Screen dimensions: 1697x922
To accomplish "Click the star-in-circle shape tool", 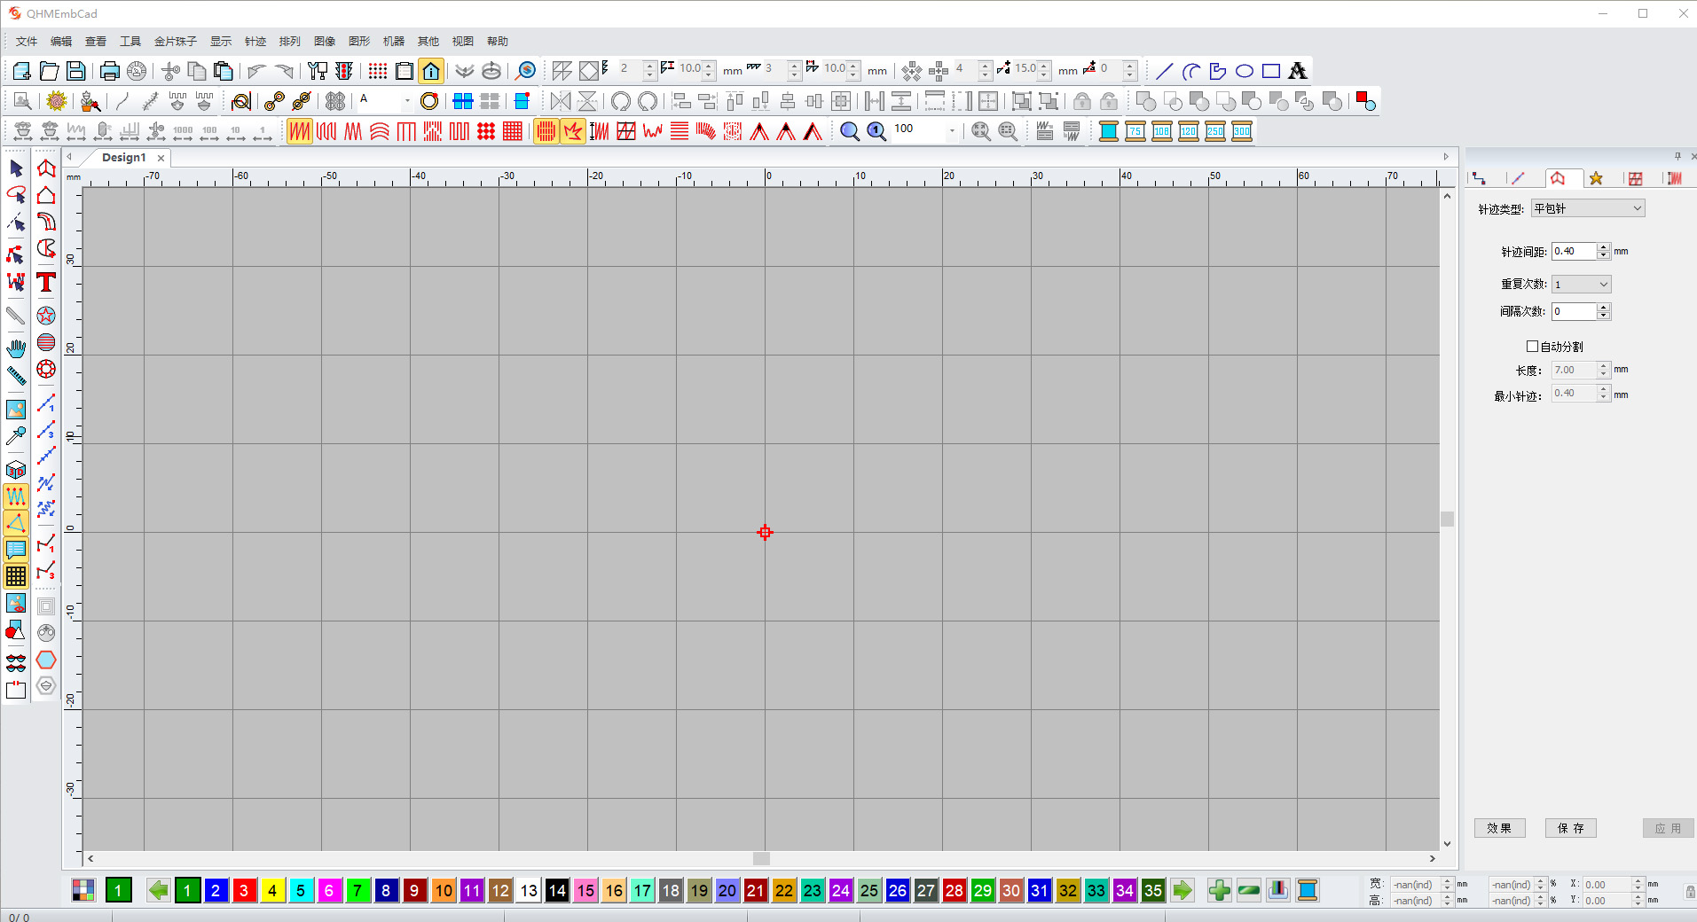I will [x=46, y=316].
